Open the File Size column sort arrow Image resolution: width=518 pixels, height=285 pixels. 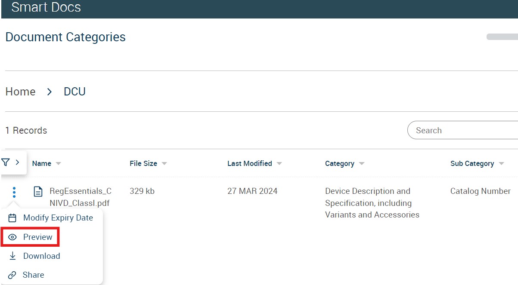164,164
